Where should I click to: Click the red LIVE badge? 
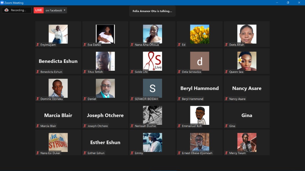(38, 10)
